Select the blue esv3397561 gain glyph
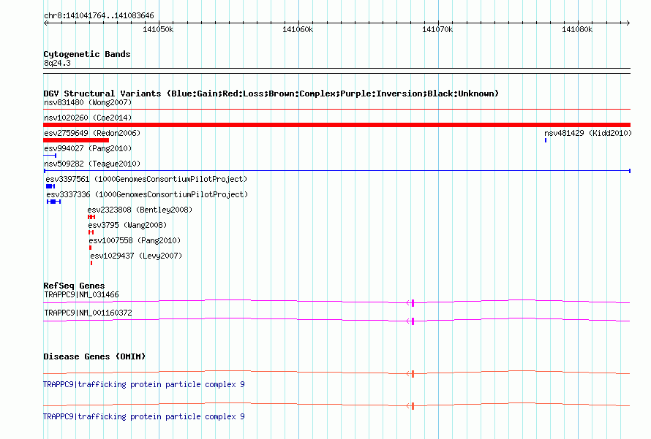Image resolution: width=651 pixels, height=439 pixels. pos(50,186)
